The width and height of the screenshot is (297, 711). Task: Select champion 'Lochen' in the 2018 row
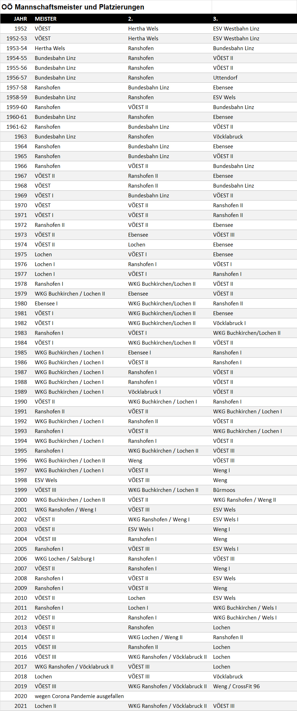[x=43, y=677]
